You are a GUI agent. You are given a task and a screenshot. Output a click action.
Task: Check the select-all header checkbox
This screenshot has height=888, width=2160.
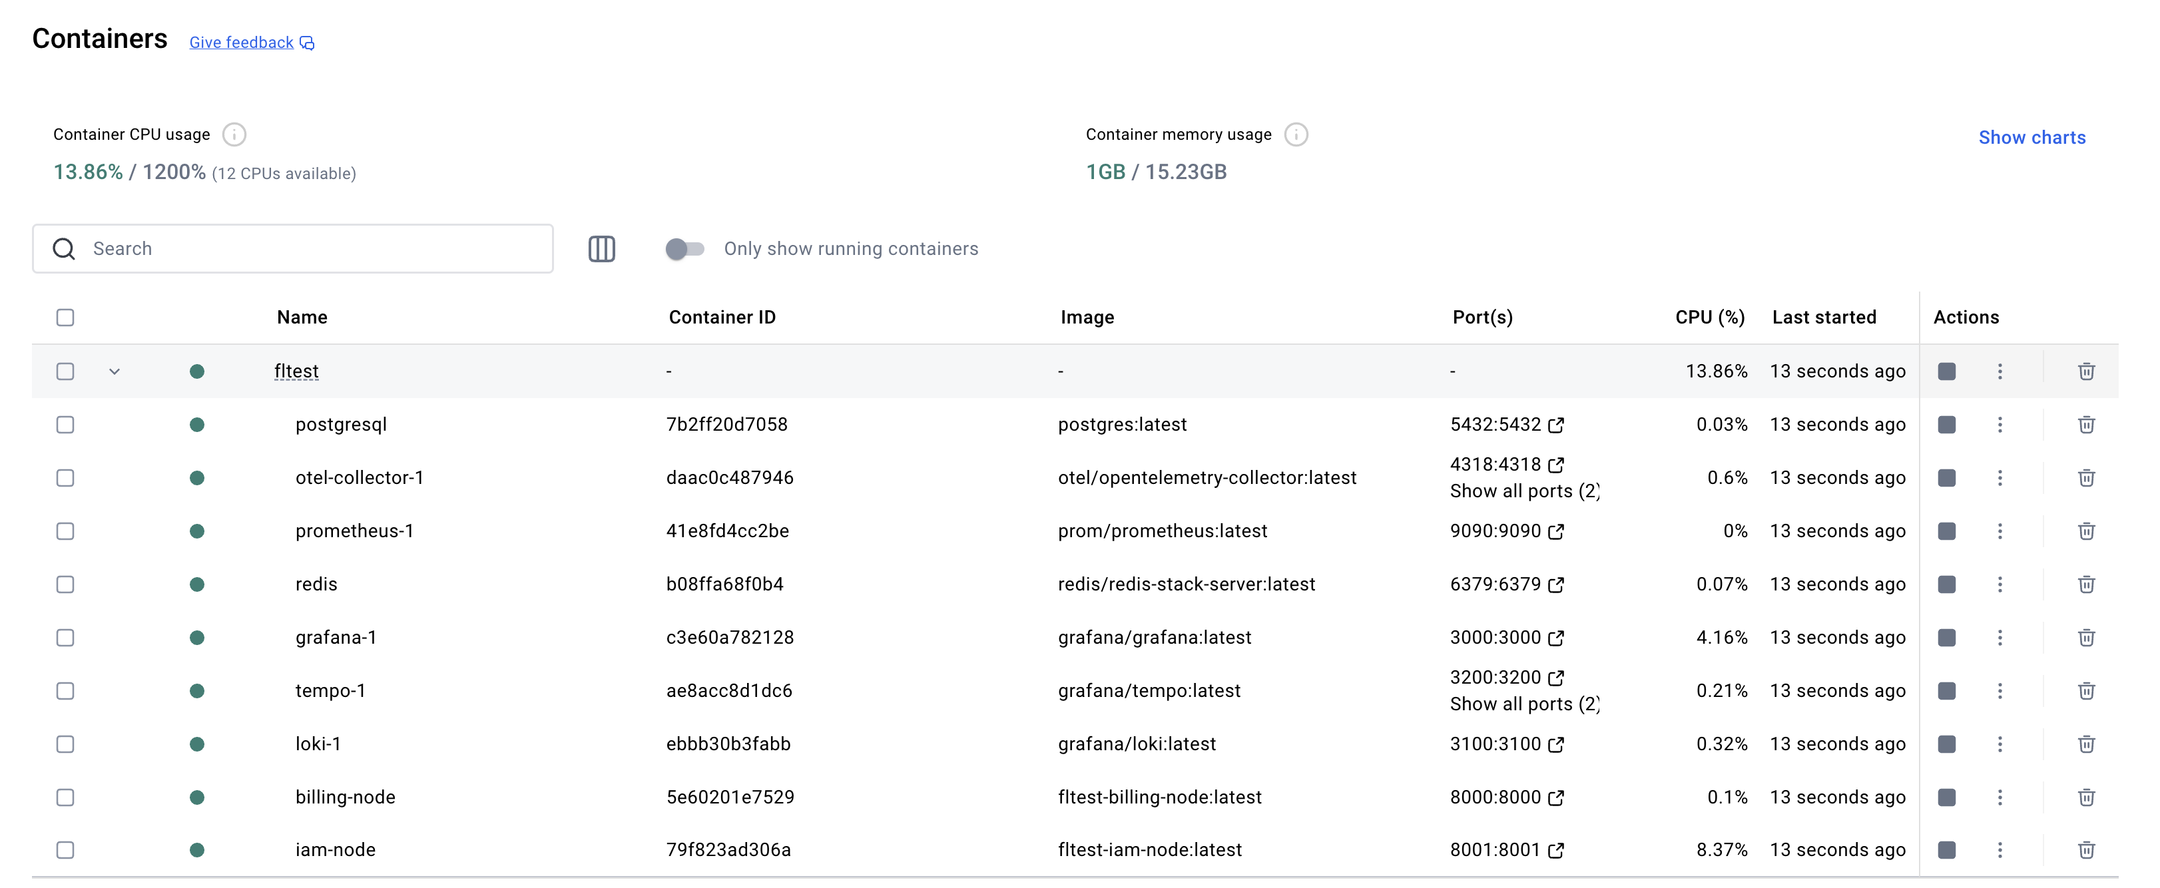pos(65,317)
